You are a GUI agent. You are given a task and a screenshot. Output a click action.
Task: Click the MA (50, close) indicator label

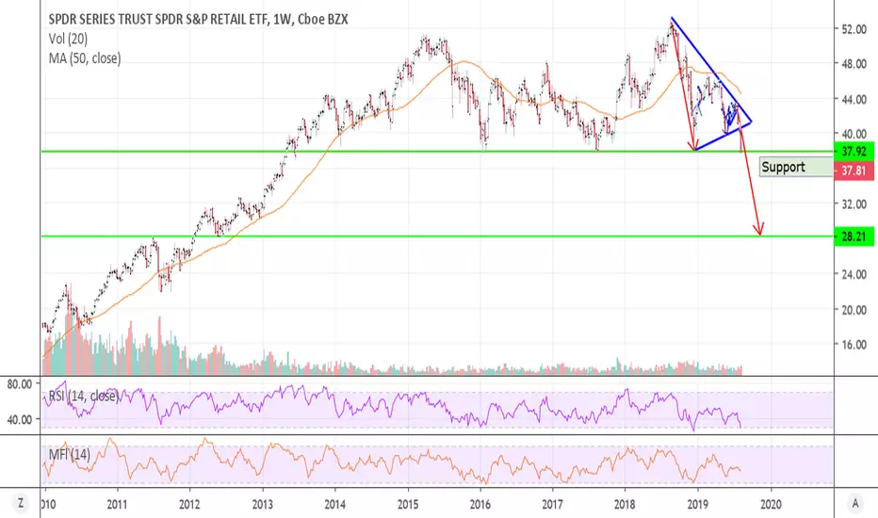pos(85,58)
